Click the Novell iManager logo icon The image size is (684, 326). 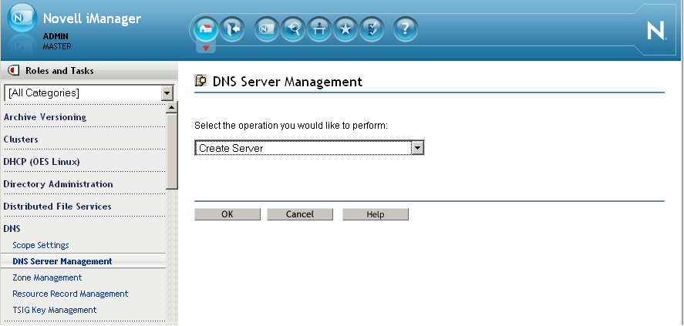[x=22, y=18]
